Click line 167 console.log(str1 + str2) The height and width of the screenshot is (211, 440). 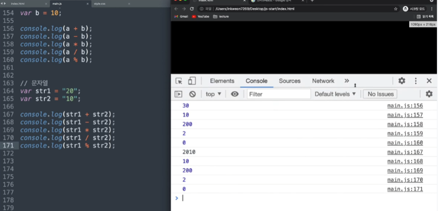coord(68,114)
